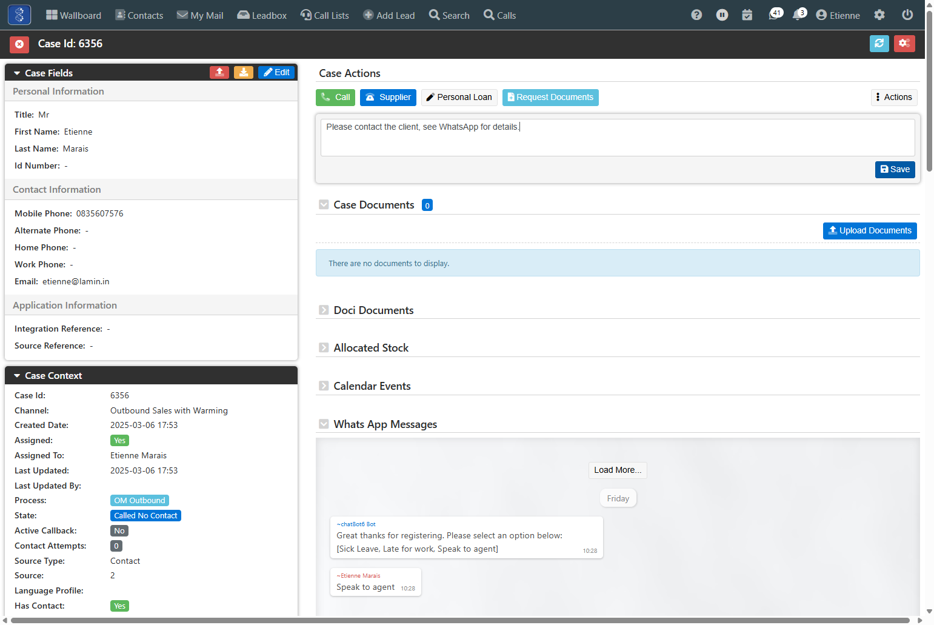The width and height of the screenshot is (934, 625).
Task: Click the green Call button
Action: 335,98
